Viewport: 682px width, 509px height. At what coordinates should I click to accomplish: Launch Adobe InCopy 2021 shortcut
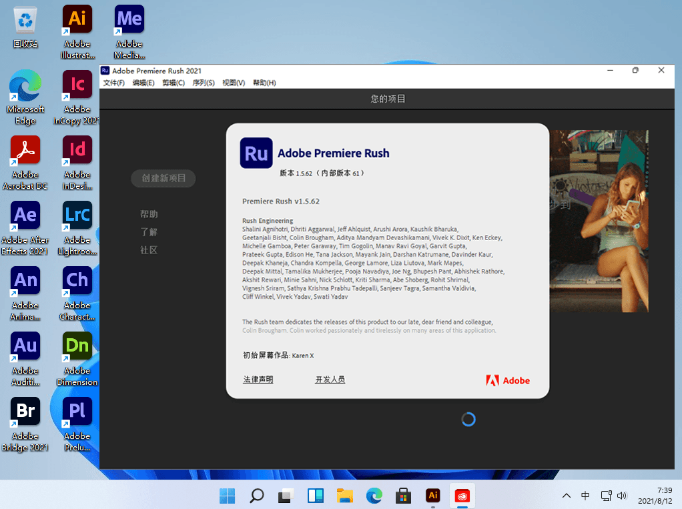[x=77, y=97]
